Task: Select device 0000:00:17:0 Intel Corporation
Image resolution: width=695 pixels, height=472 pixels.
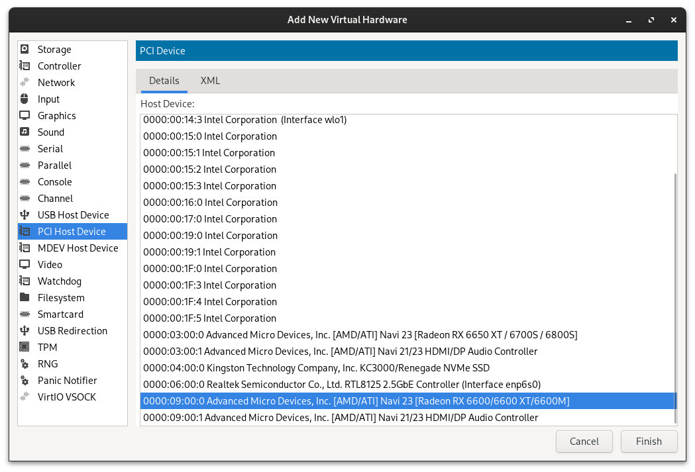Action: point(407,219)
